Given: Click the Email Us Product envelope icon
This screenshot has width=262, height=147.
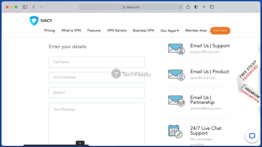Looking at the screenshot, I should [177, 75].
